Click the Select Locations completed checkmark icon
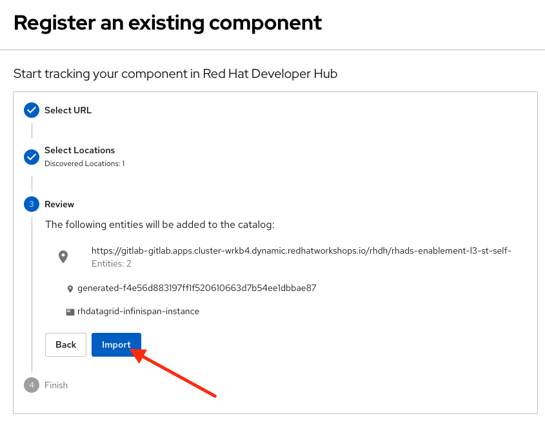 [32, 157]
